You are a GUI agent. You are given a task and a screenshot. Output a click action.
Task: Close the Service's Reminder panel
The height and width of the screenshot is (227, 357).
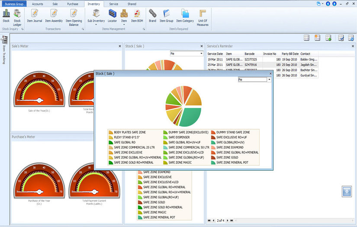tap(353, 46)
